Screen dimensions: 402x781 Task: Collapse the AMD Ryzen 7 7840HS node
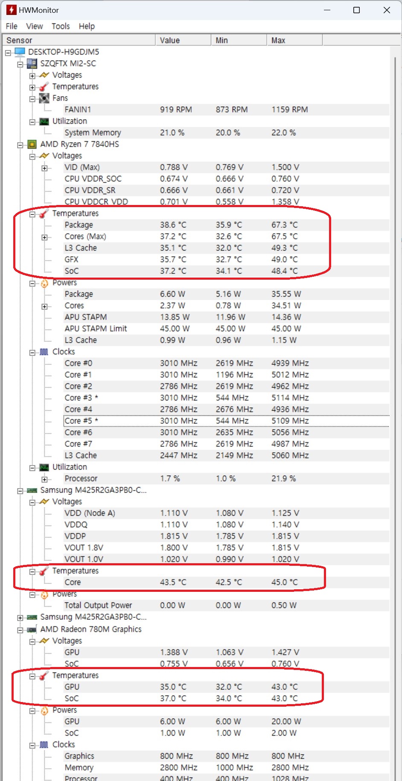coord(20,145)
